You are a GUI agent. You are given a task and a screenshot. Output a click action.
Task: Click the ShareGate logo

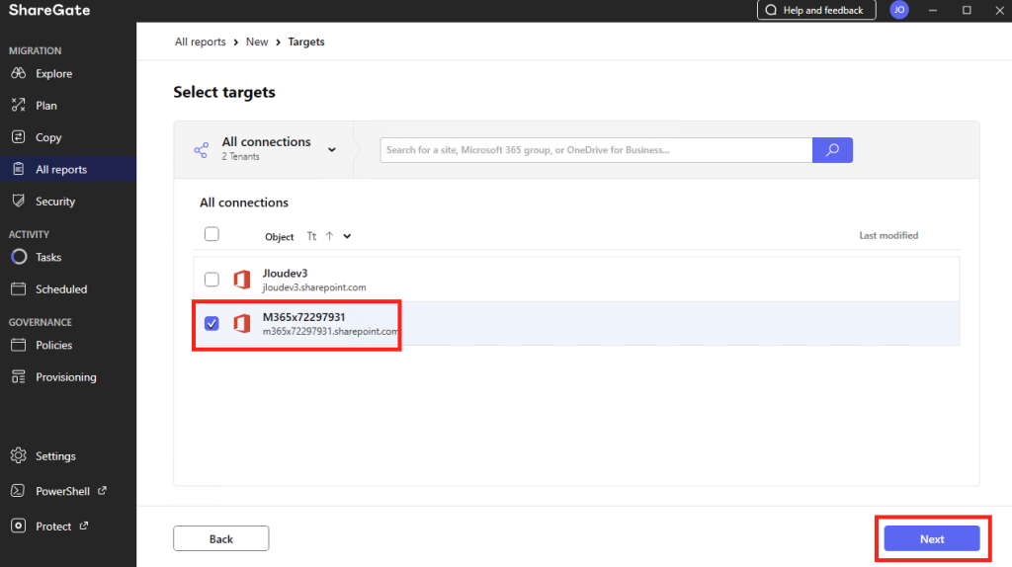click(x=49, y=10)
